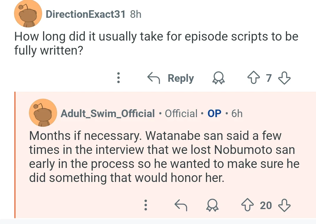This screenshot has width=316, height=224.
Task: Open the overflow menu on Adult_Swim_Official's reply
Action: [x=146, y=205]
